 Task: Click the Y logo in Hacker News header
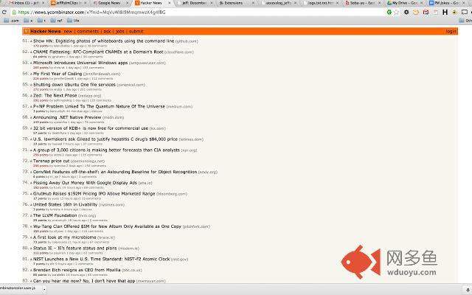pyautogui.click(x=27, y=31)
